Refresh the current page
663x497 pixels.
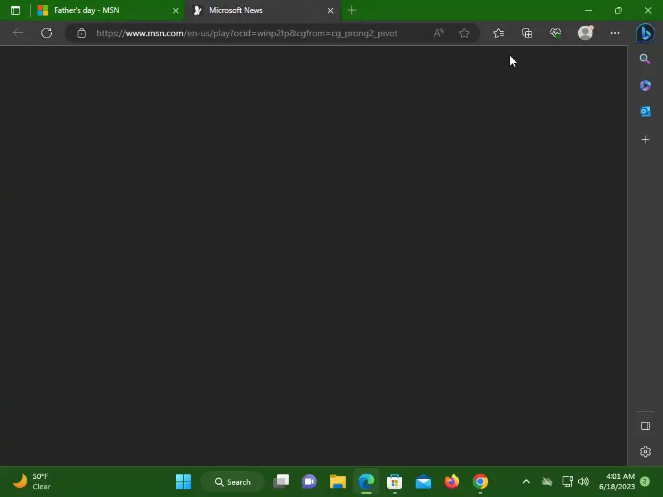pos(47,33)
